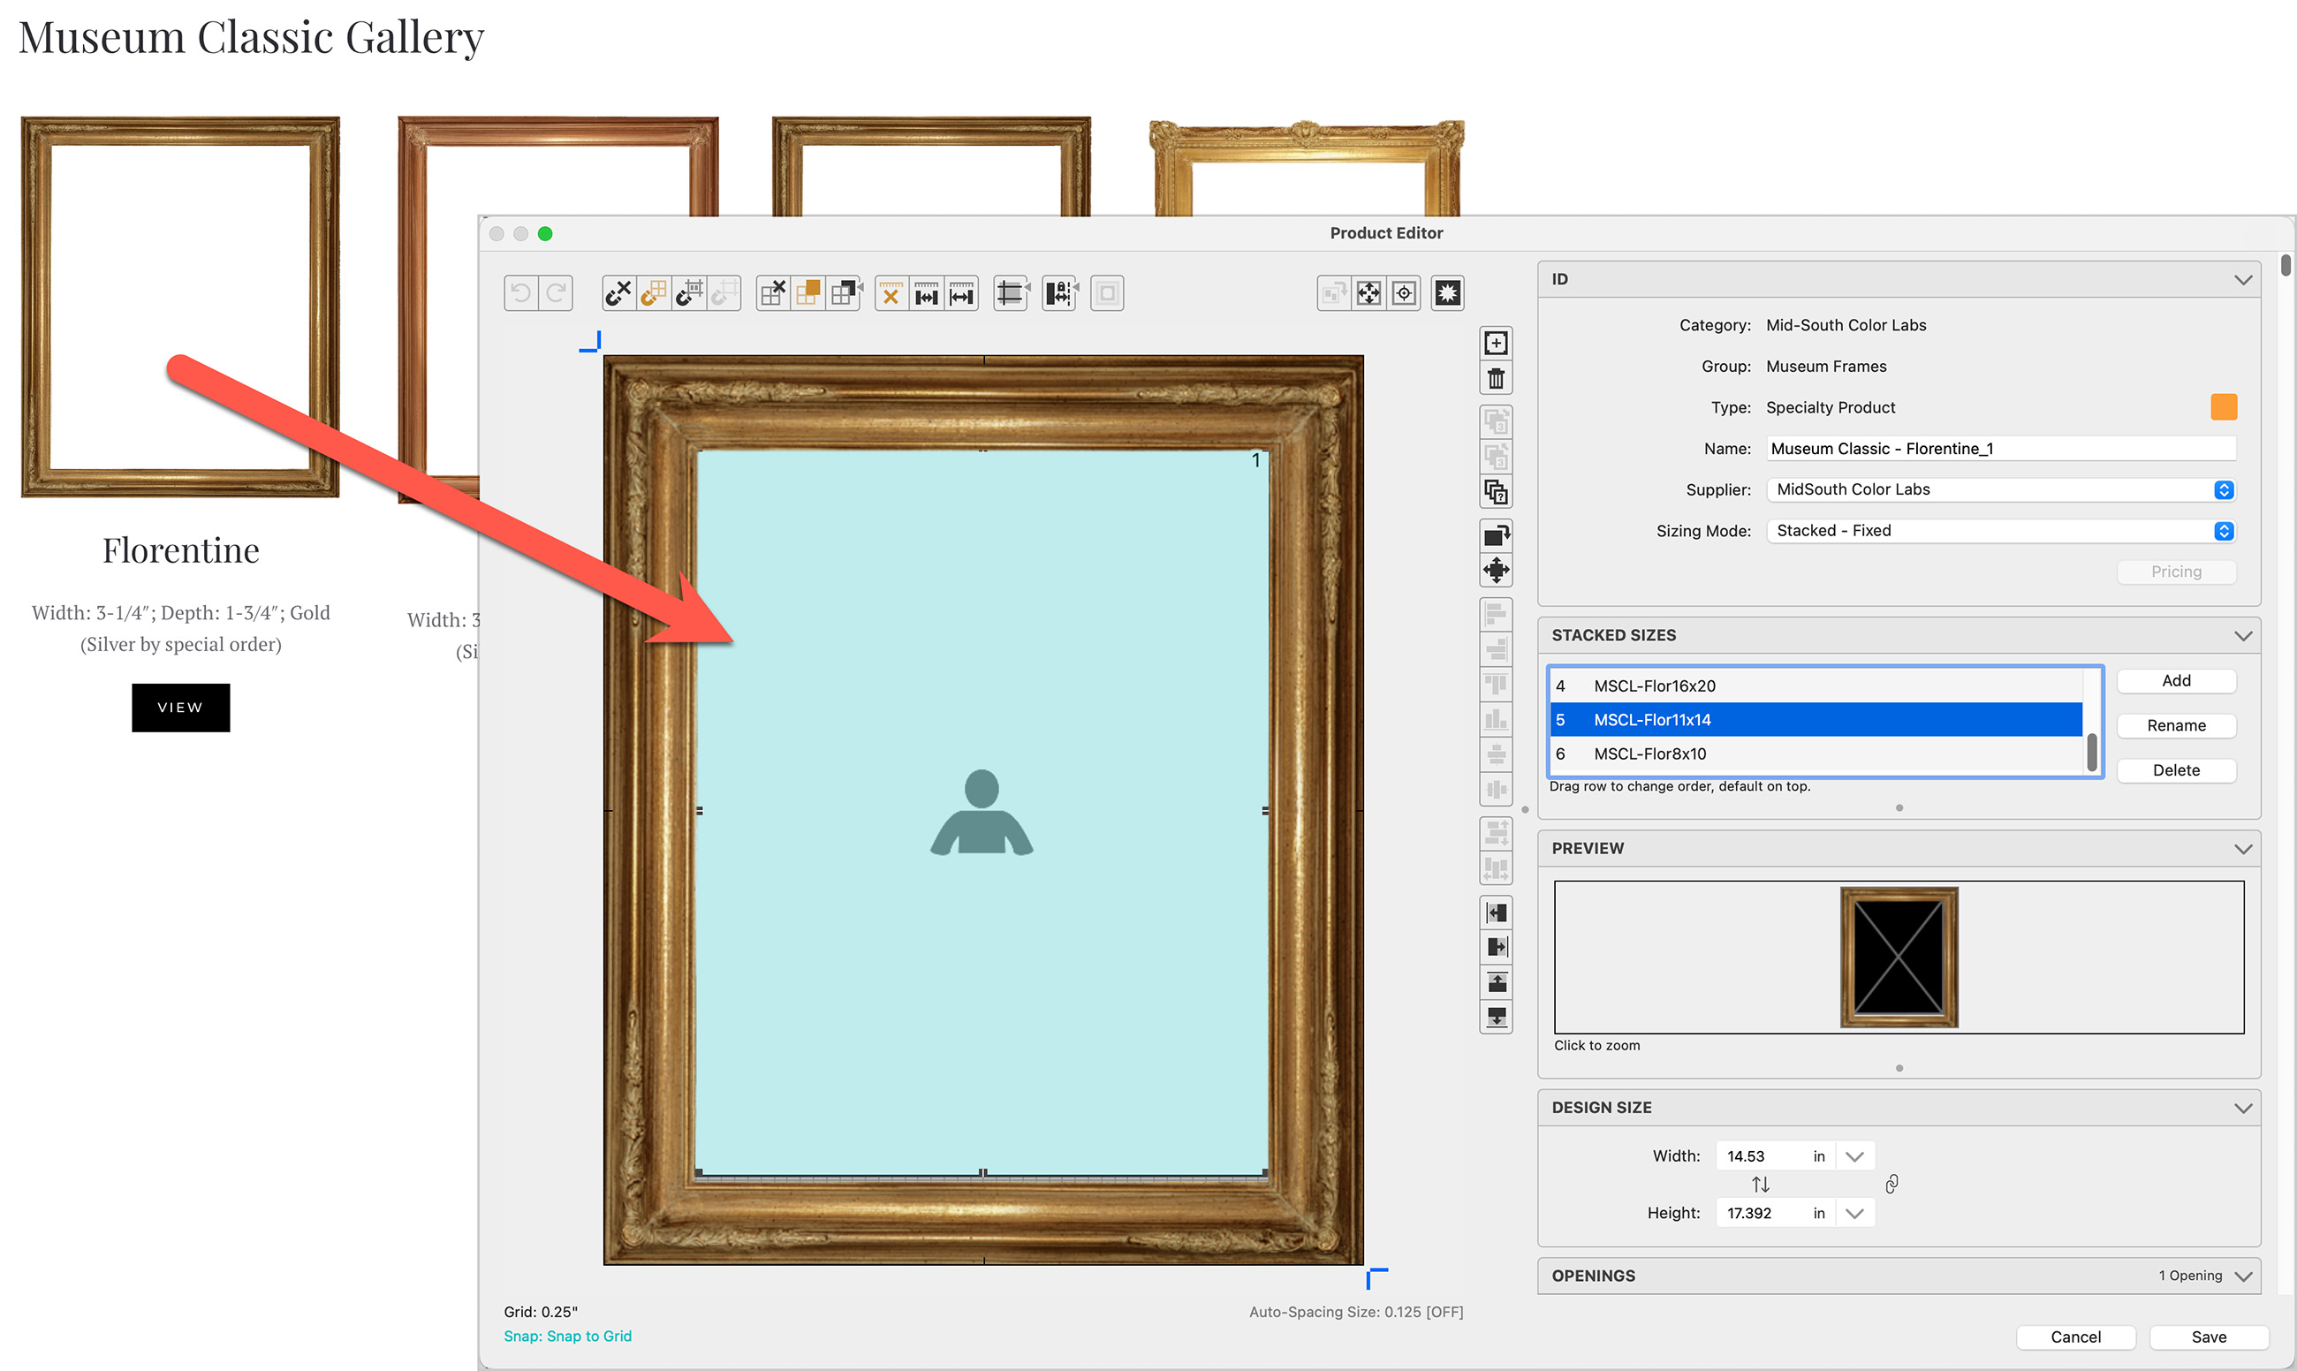Click the black starburst icon in toolbar
2297x1371 pixels.
click(1447, 294)
